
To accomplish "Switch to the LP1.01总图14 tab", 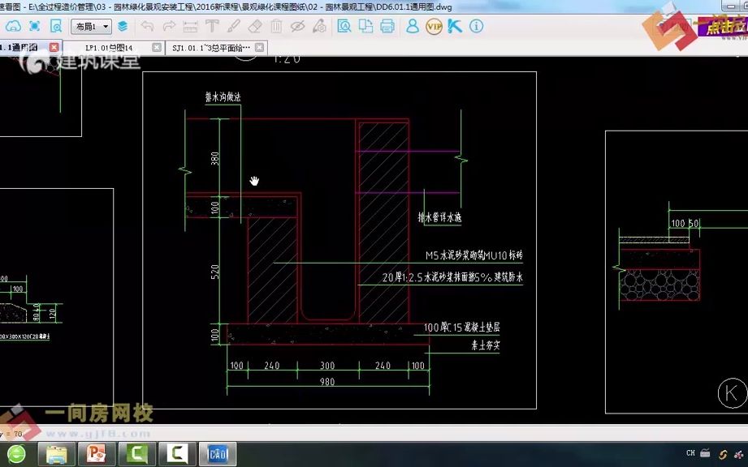I will point(109,48).
